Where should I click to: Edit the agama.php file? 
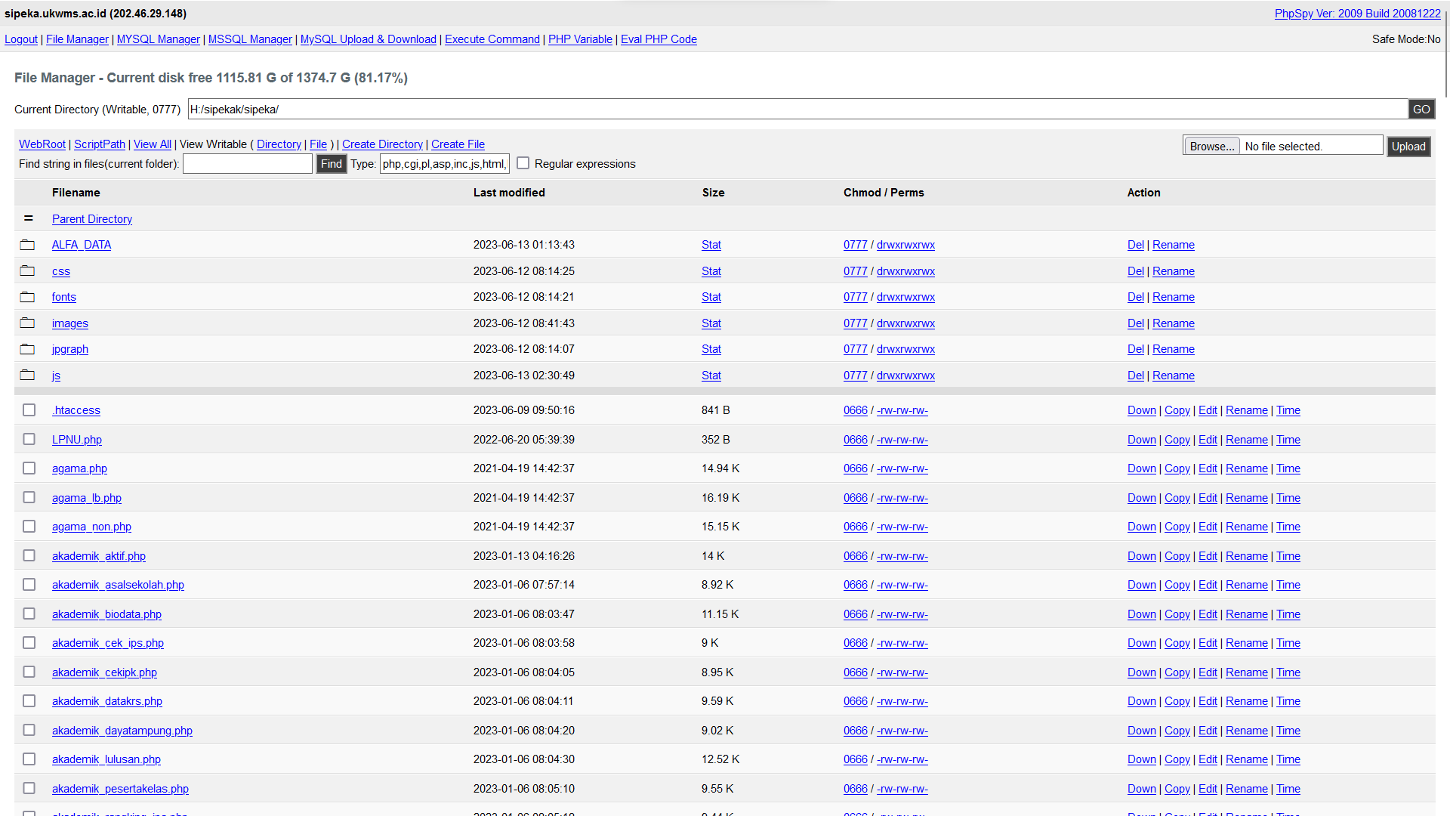coord(1208,468)
